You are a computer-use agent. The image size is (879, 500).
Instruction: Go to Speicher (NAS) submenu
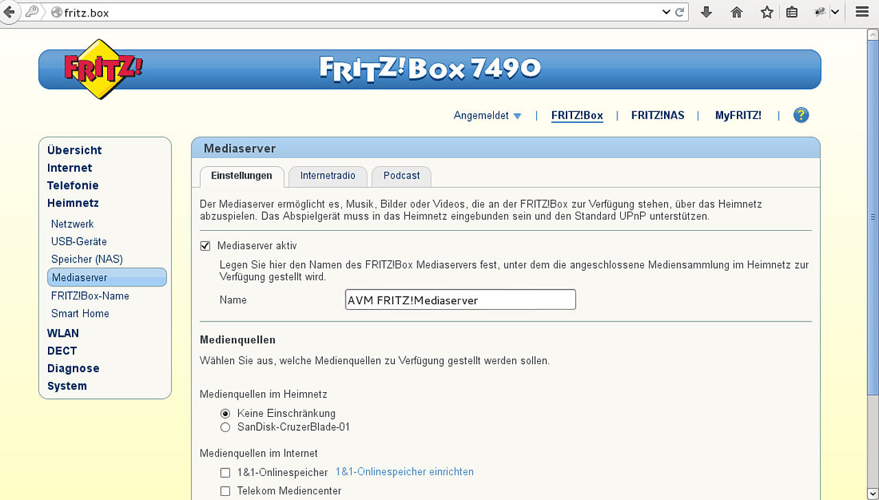tap(87, 260)
